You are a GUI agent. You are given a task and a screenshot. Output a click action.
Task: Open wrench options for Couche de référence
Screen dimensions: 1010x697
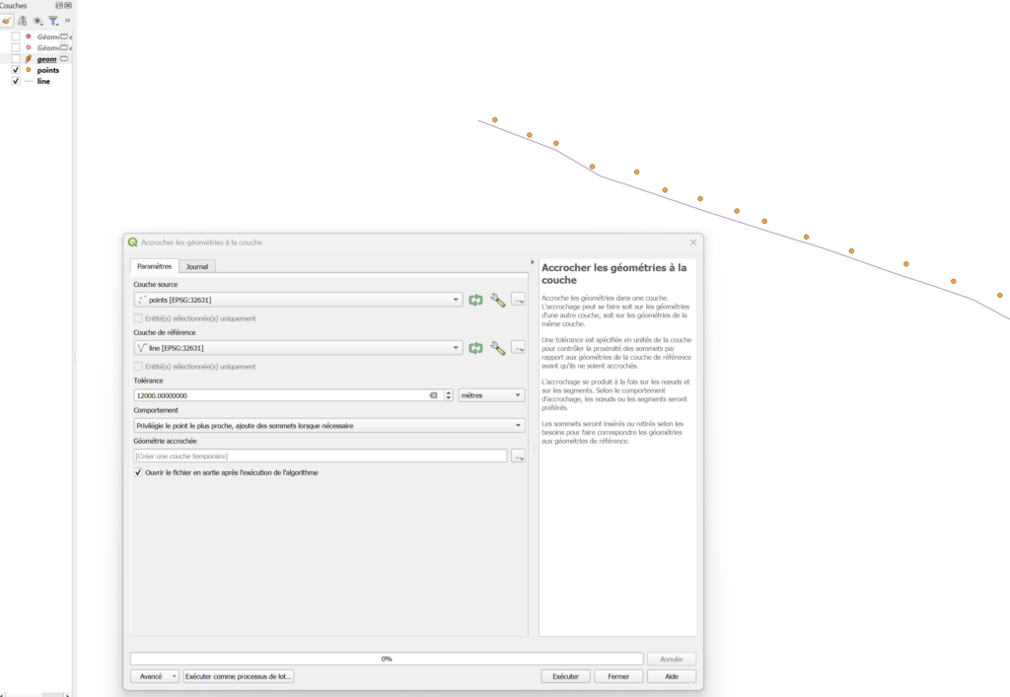pyautogui.click(x=497, y=348)
